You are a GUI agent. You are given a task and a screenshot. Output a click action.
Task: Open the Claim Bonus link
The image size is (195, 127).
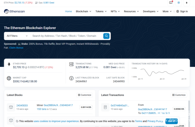[x=16, y=48]
